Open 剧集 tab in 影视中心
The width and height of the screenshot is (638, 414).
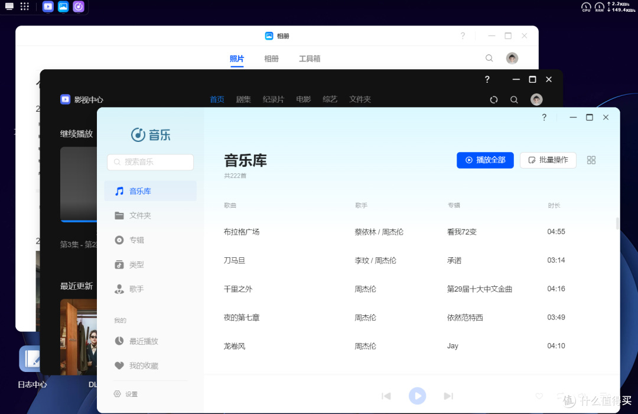(243, 99)
